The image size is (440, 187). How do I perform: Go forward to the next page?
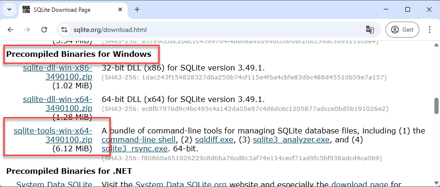[27, 30]
